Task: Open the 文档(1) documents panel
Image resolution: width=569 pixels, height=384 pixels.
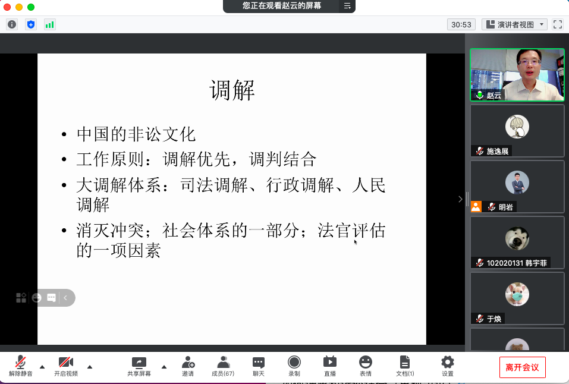Action: 405,366
